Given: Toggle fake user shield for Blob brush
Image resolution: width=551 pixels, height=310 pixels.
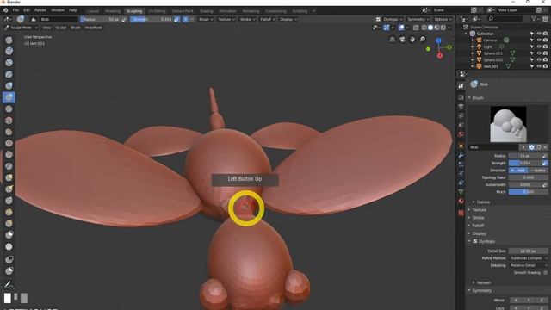Looking at the screenshot, I should pyautogui.click(x=532, y=147).
